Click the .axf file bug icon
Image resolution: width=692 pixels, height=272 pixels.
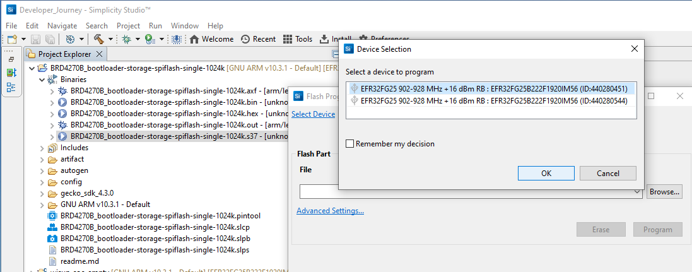tap(62, 91)
